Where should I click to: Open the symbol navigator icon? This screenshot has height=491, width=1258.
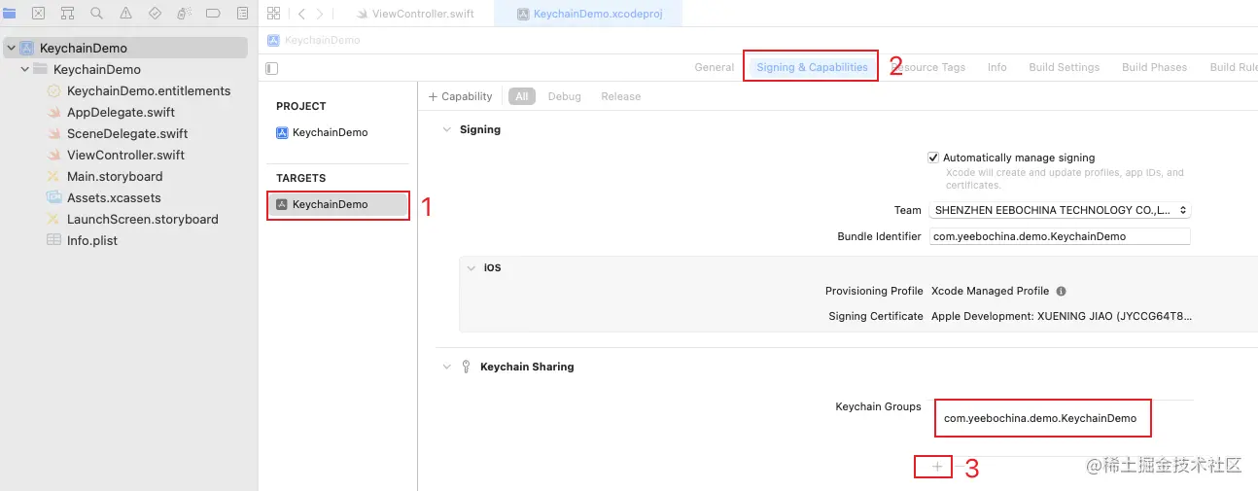(x=67, y=14)
